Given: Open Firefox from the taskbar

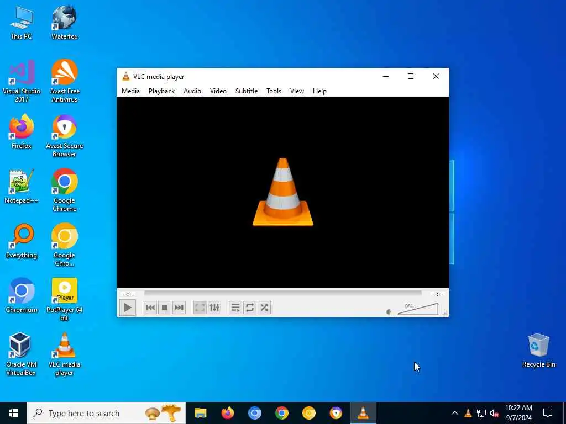Looking at the screenshot, I should [x=227, y=413].
